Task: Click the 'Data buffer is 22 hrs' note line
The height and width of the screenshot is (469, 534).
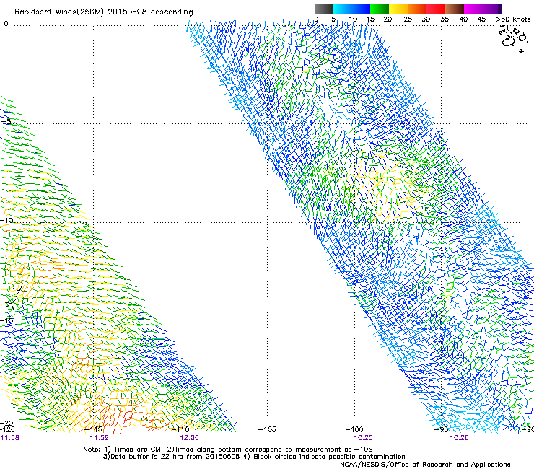Action: pos(254,457)
